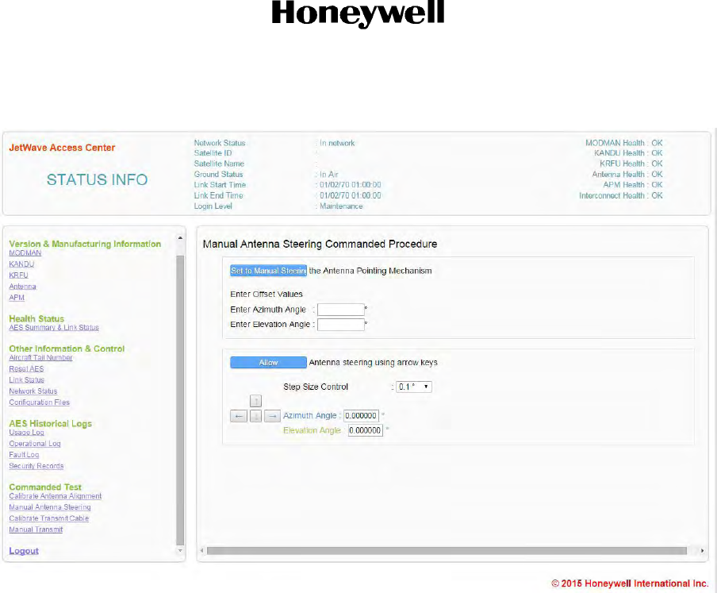The image size is (717, 593).
Task: Click sidebar scrollbar down arrow
Action: (x=180, y=551)
